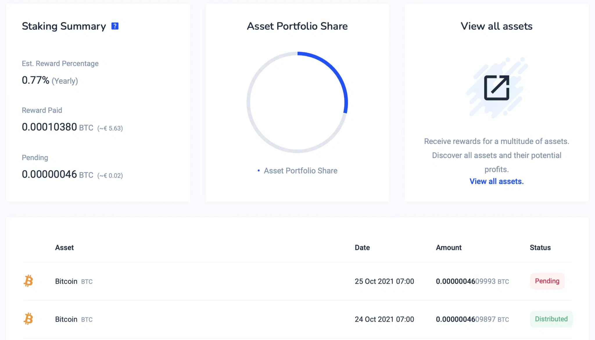
Task: Click the external link icon under View all assets
Action: coord(497,88)
